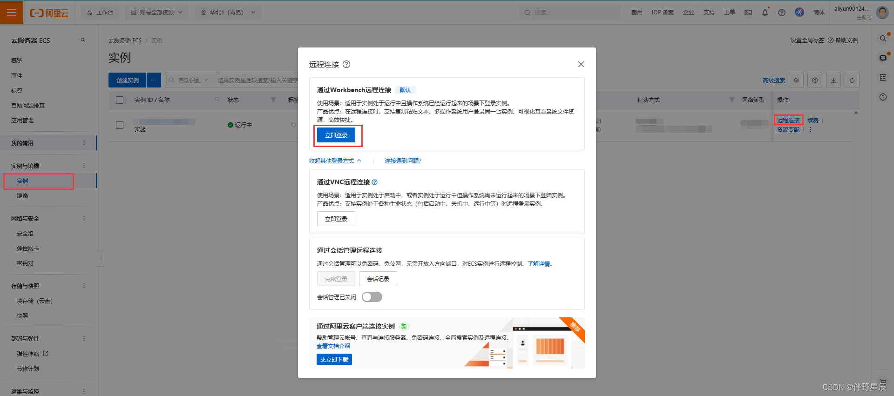Open the hamburger main menu
The image size is (894, 396).
(x=12, y=13)
